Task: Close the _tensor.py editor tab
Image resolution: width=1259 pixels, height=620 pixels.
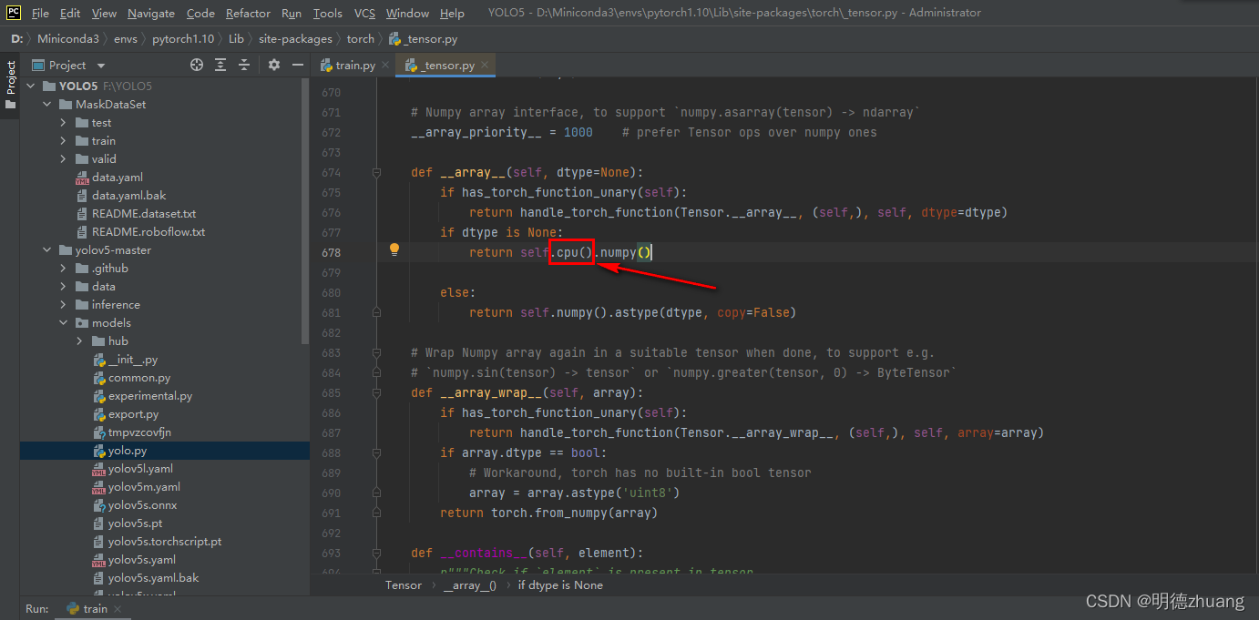Action: pyautogui.click(x=485, y=66)
